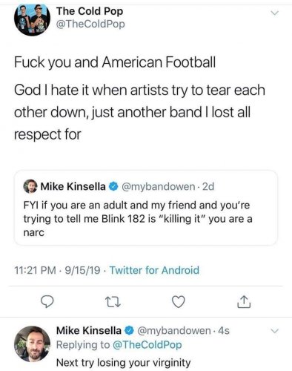Open Mike Kinsella's avatar in the reply
The width and height of the screenshot is (292, 371).
[32, 344]
